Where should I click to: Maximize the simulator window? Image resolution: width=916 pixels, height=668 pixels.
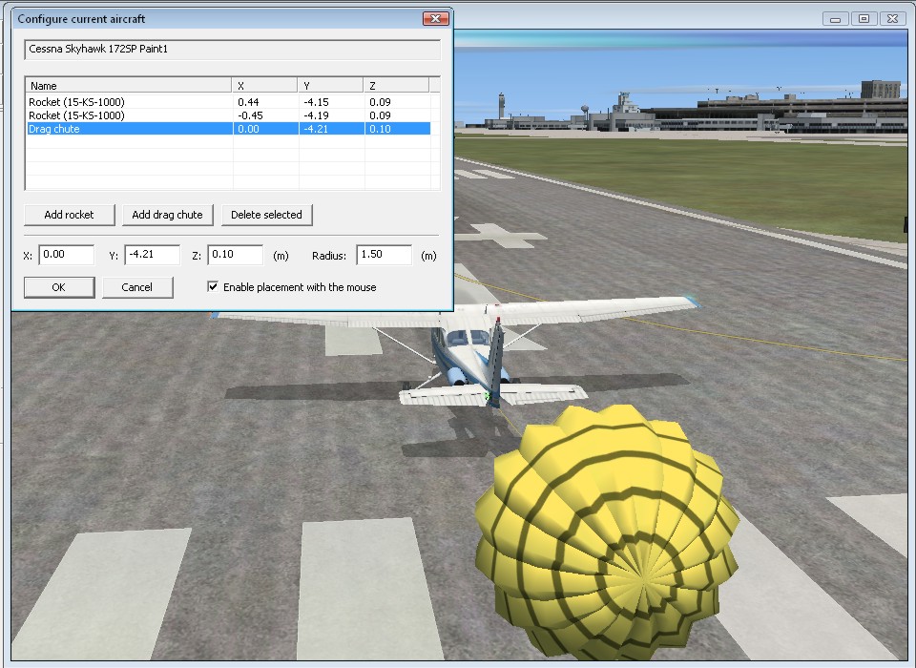[x=864, y=19]
